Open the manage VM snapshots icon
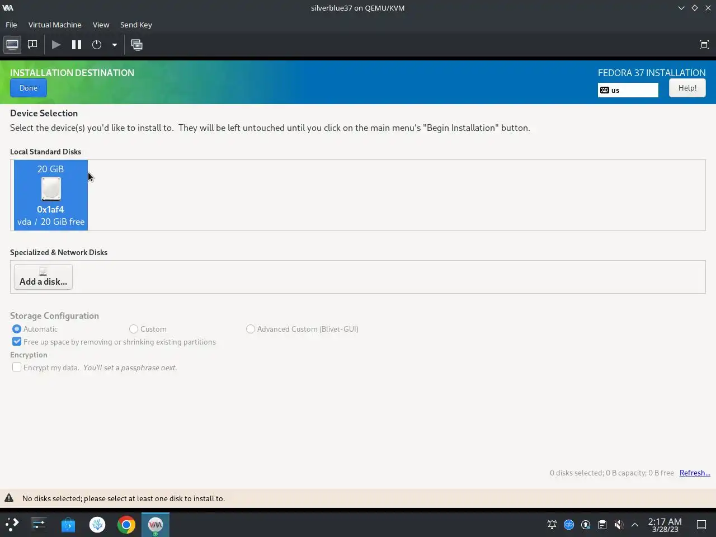716x537 pixels. pyautogui.click(x=136, y=45)
